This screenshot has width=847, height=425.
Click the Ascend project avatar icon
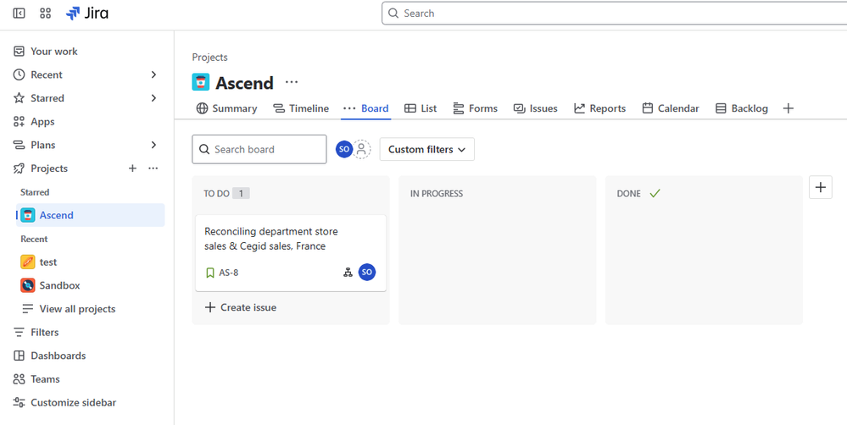200,82
